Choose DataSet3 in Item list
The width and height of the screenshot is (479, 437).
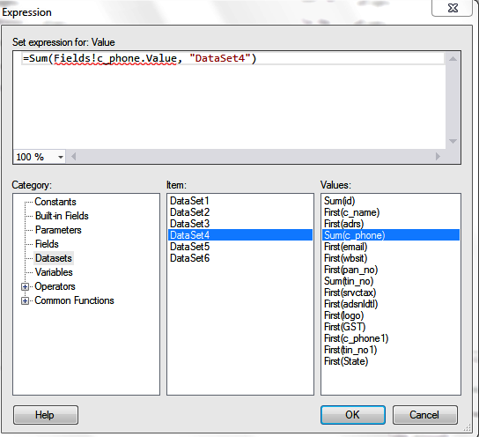pyautogui.click(x=240, y=224)
